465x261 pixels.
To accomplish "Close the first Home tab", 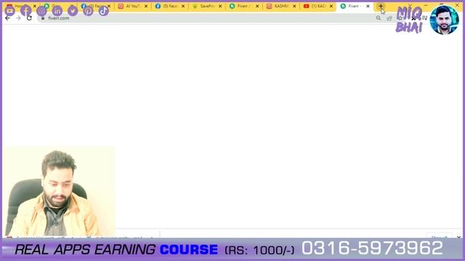I will [x=34, y=6].
